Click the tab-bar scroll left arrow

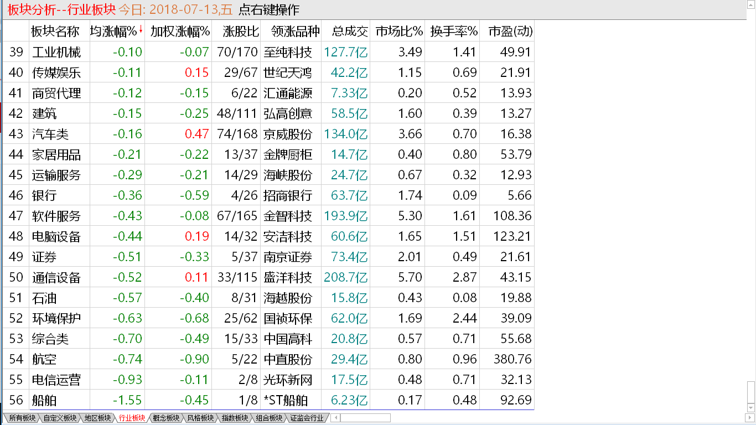[335, 418]
